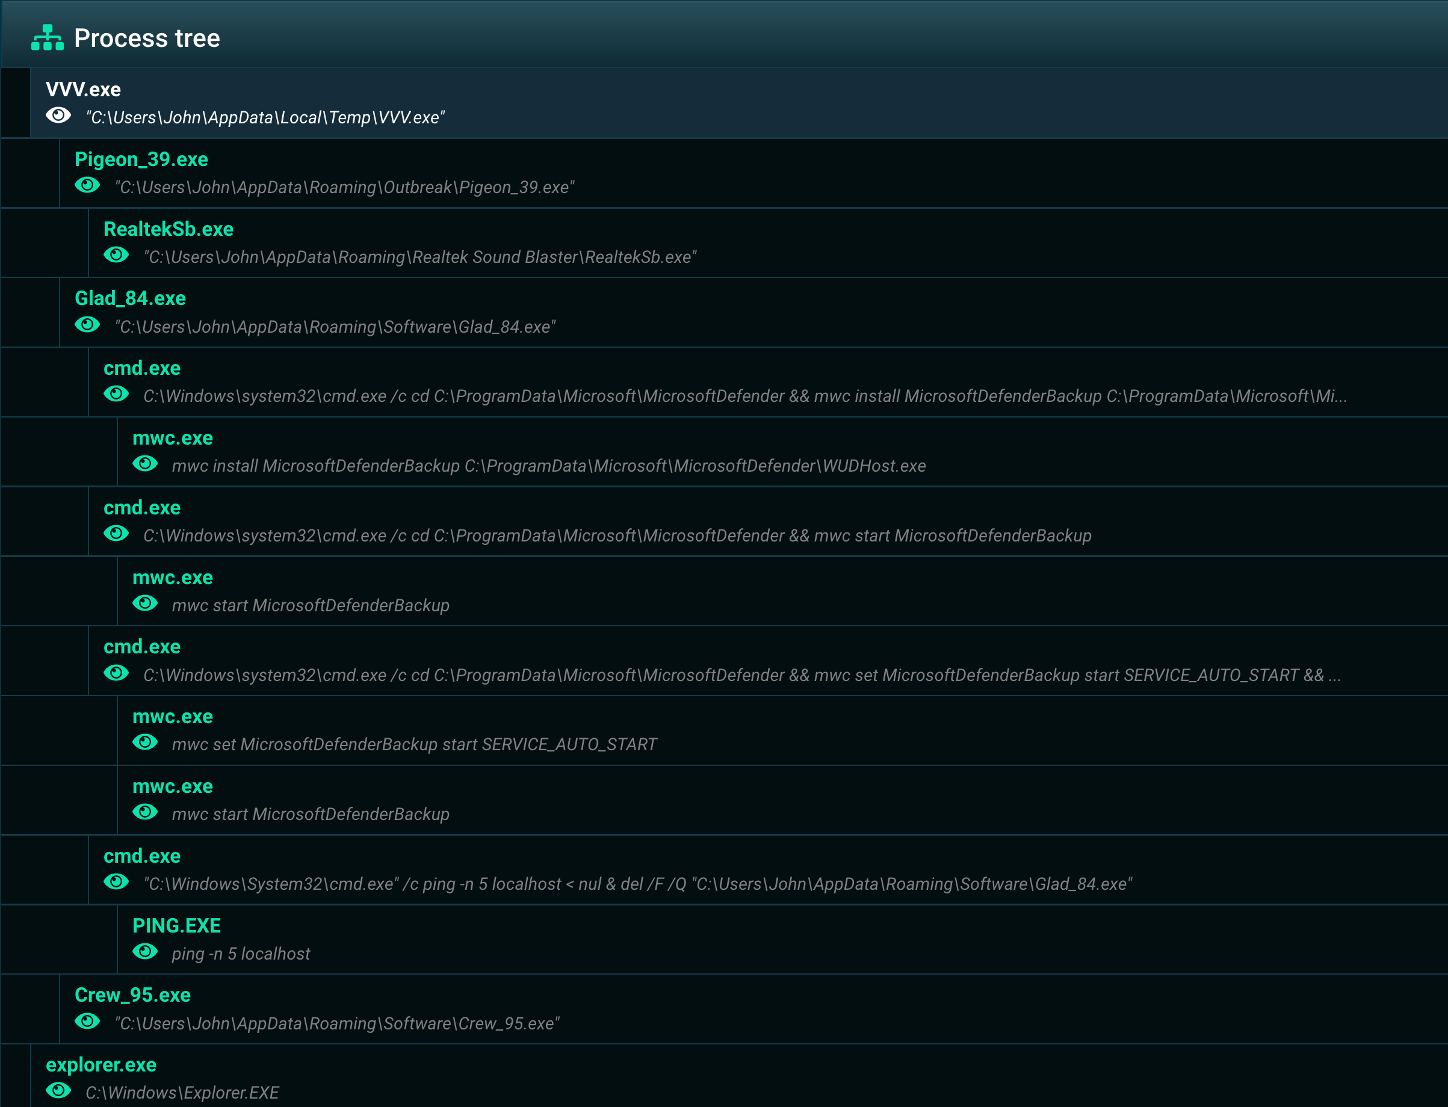Viewport: 1448px width, 1107px height.
Task: Toggle eye icon for cmd.exe SERVICE_AUTO_START row
Action: (x=117, y=673)
